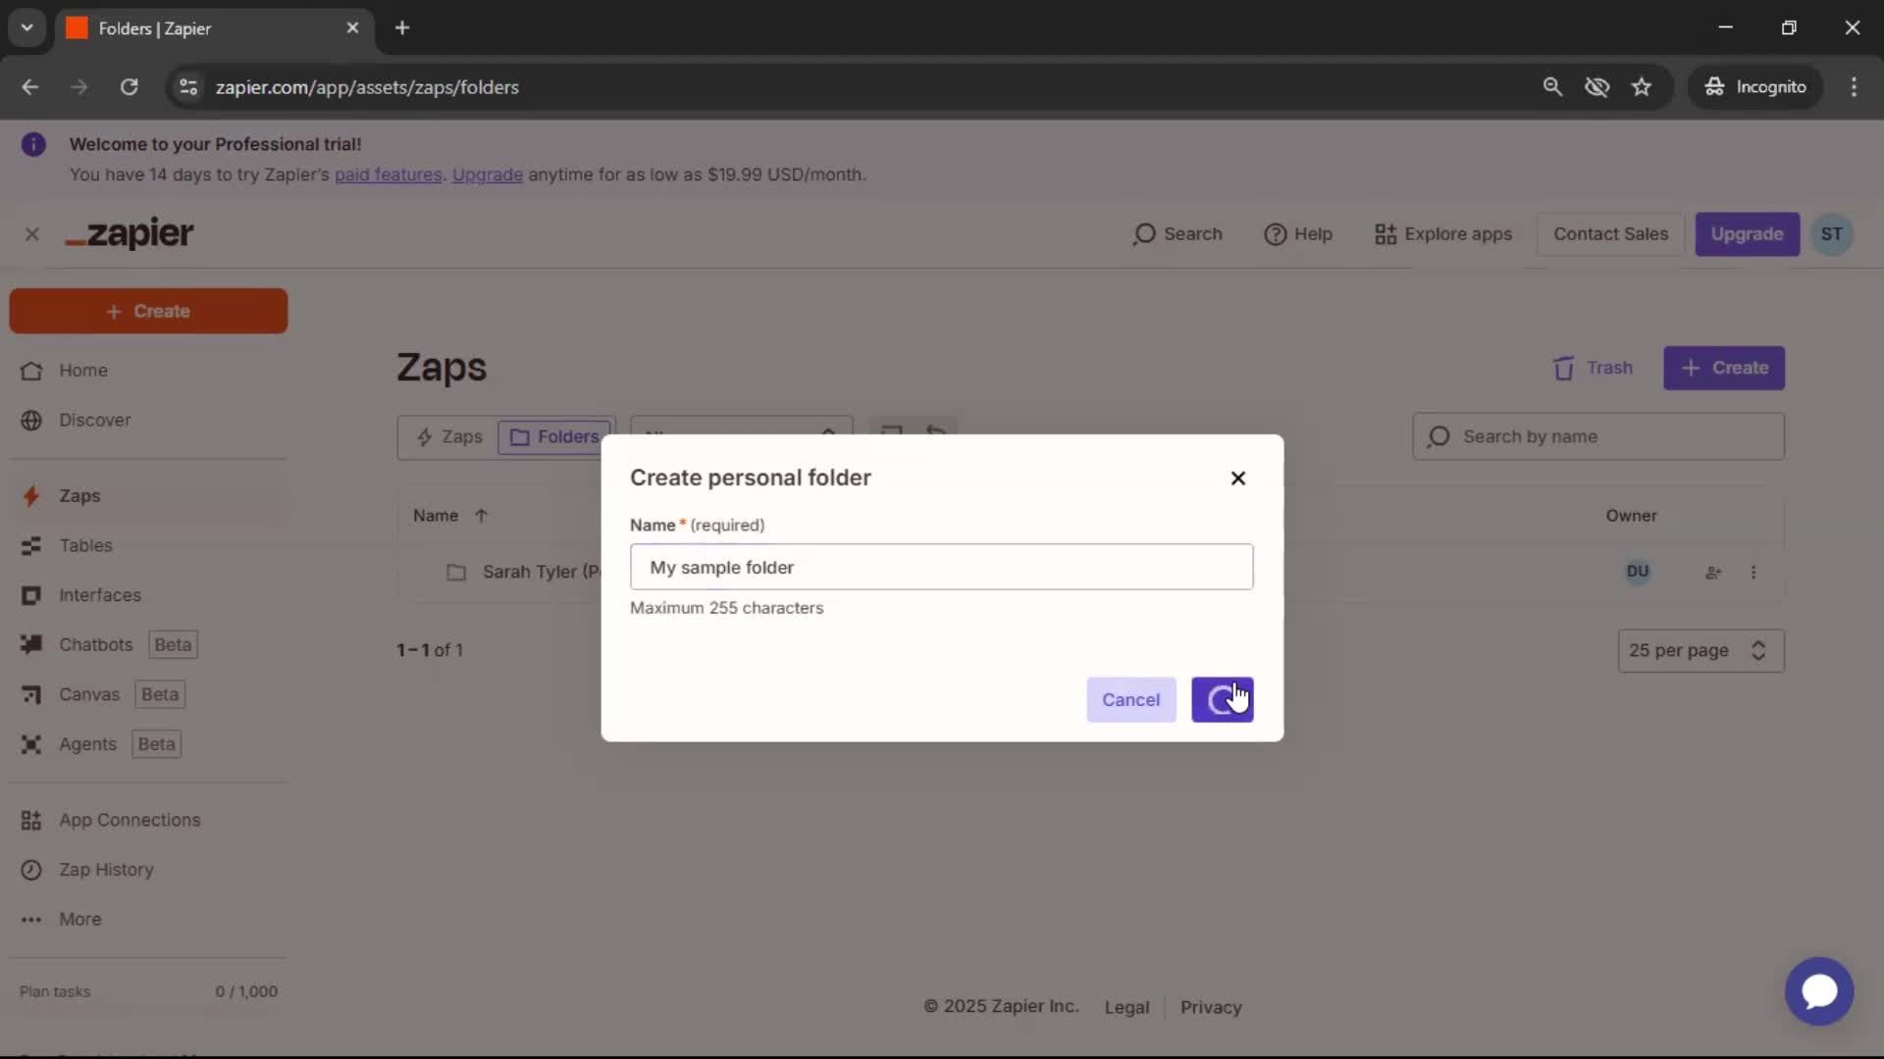Image resolution: width=1884 pixels, height=1059 pixels.
Task: Click the folder Name input field
Action: coord(941,567)
